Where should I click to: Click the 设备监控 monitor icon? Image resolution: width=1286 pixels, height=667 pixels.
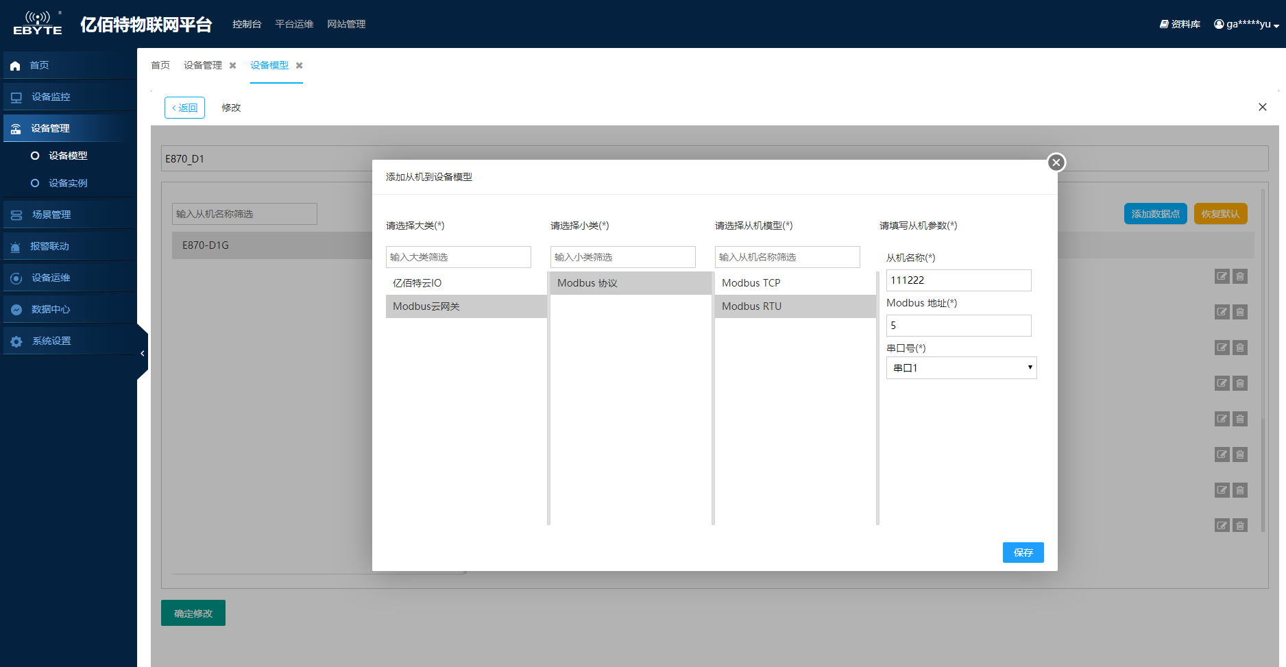(x=16, y=97)
